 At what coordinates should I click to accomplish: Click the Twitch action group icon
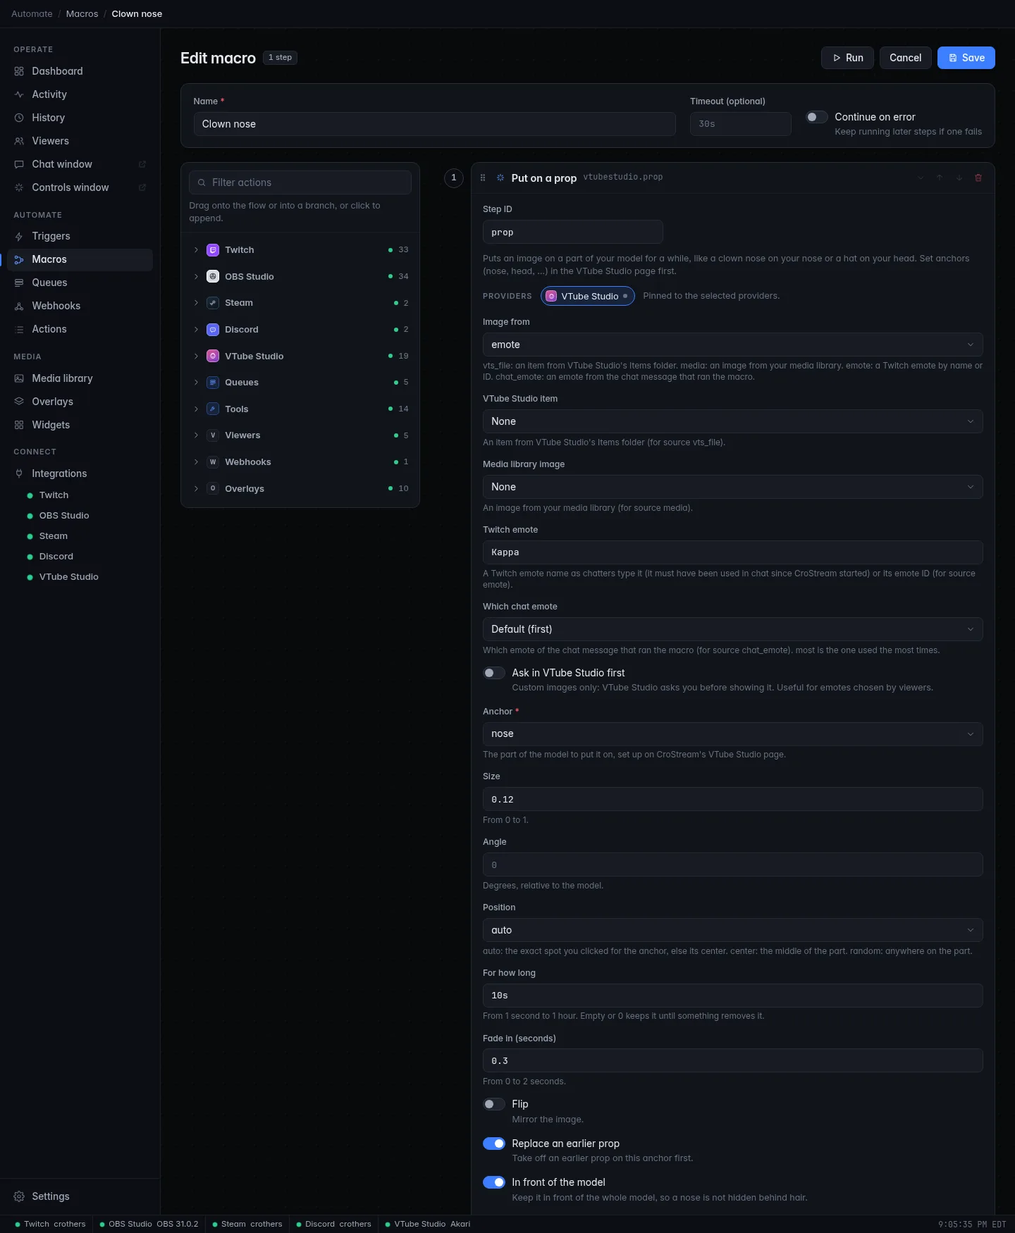pyautogui.click(x=213, y=250)
